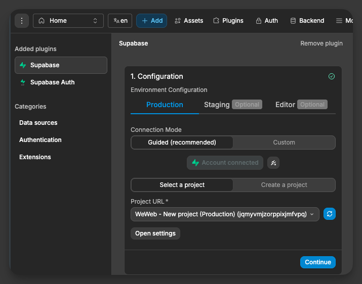The height and width of the screenshot is (284, 362).
Task: Open the Backend panel
Action: (x=307, y=21)
